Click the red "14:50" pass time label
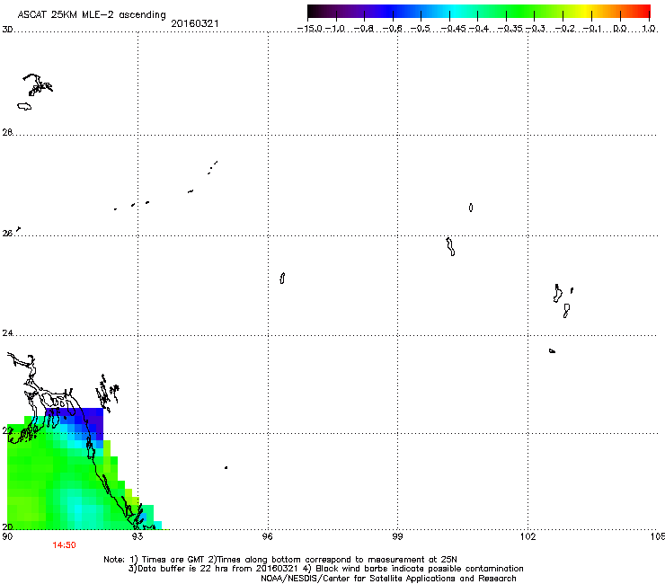The height and width of the screenshot is (584, 665). (x=64, y=545)
